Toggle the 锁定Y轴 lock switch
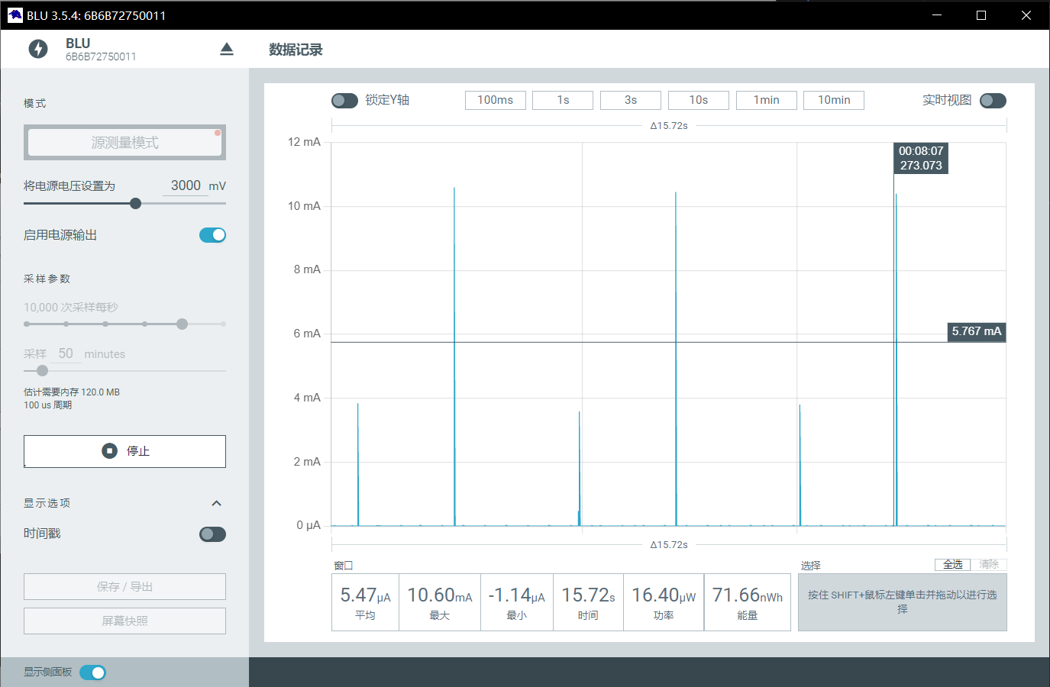 coord(344,101)
